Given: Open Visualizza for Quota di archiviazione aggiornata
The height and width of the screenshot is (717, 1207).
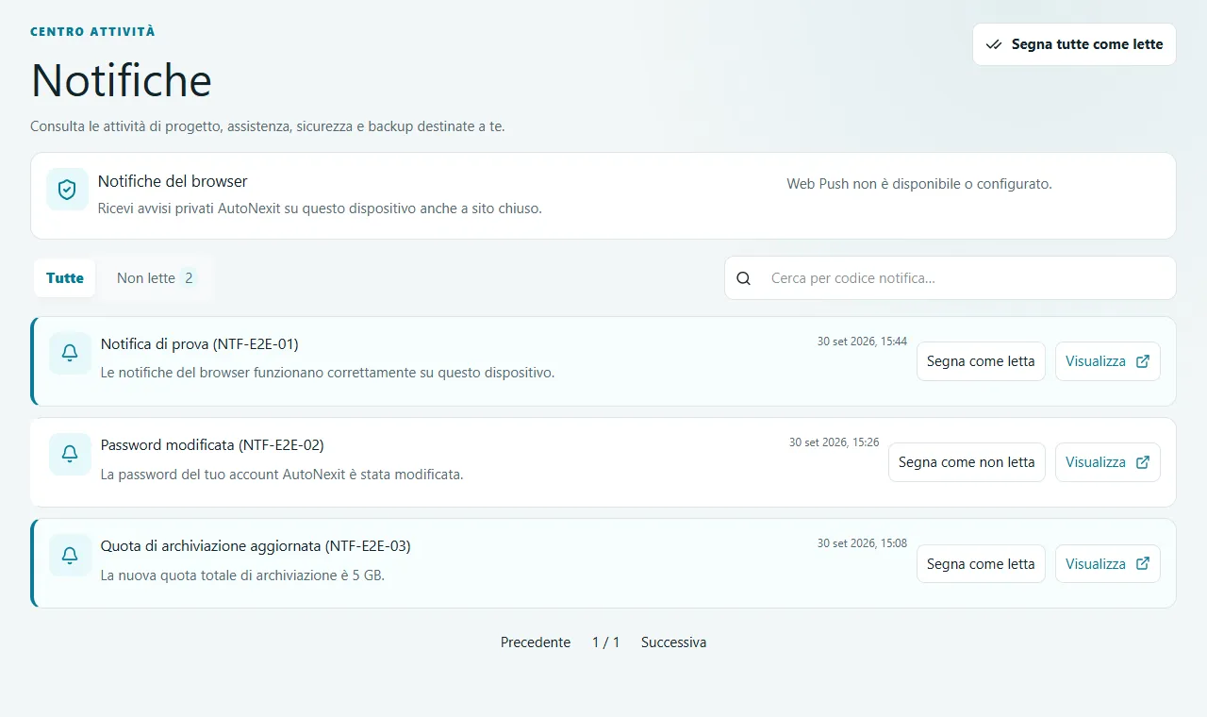Looking at the screenshot, I should tap(1107, 564).
